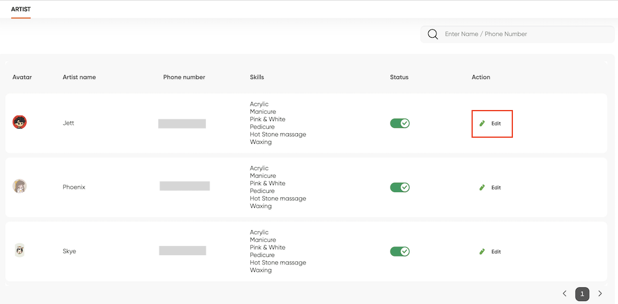Turn off Phoenix's status switch
The height and width of the screenshot is (304, 618).
click(x=400, y=187)
